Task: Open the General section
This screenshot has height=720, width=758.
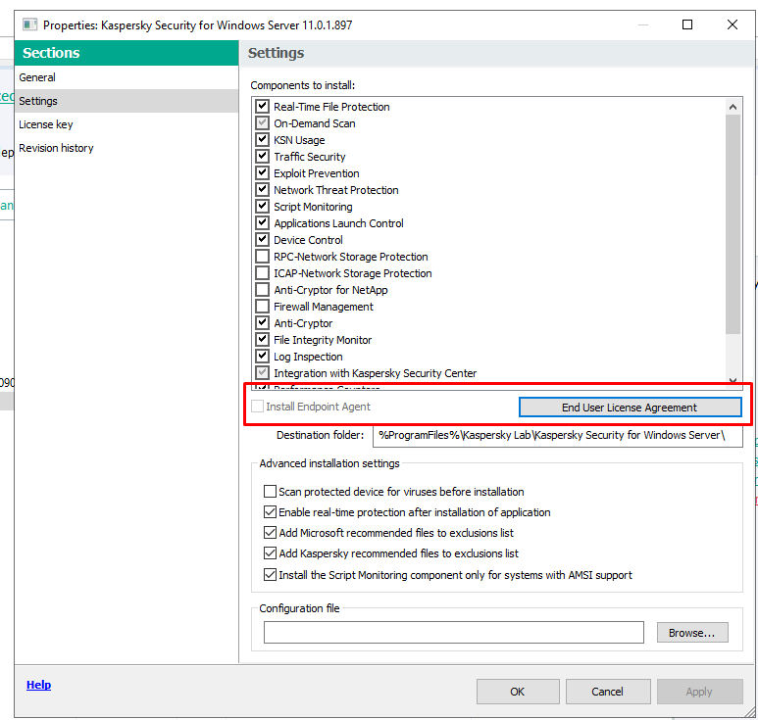Action: pos(126,77)
